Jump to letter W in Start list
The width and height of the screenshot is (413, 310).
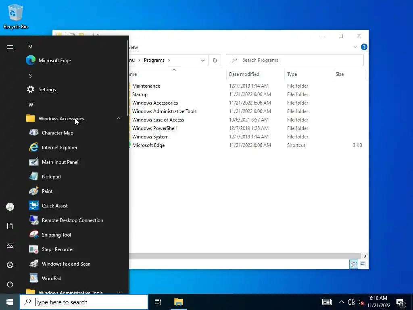pyautogui.click(x=31, y=105)
